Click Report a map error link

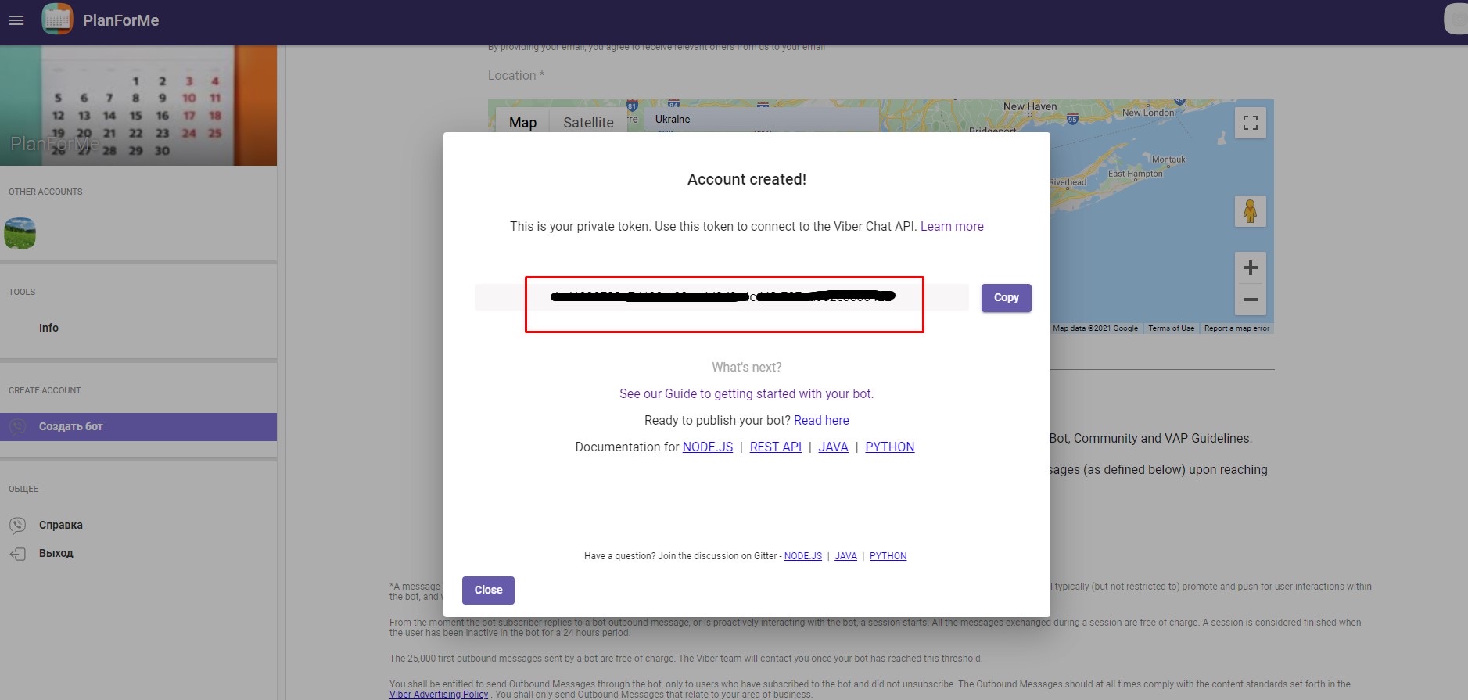[x=1236, y=328]
